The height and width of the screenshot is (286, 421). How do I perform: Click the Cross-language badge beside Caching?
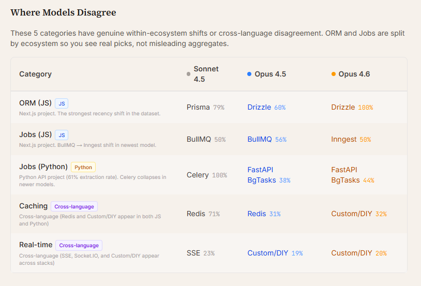pyautogui.click(x=74, y=206)
